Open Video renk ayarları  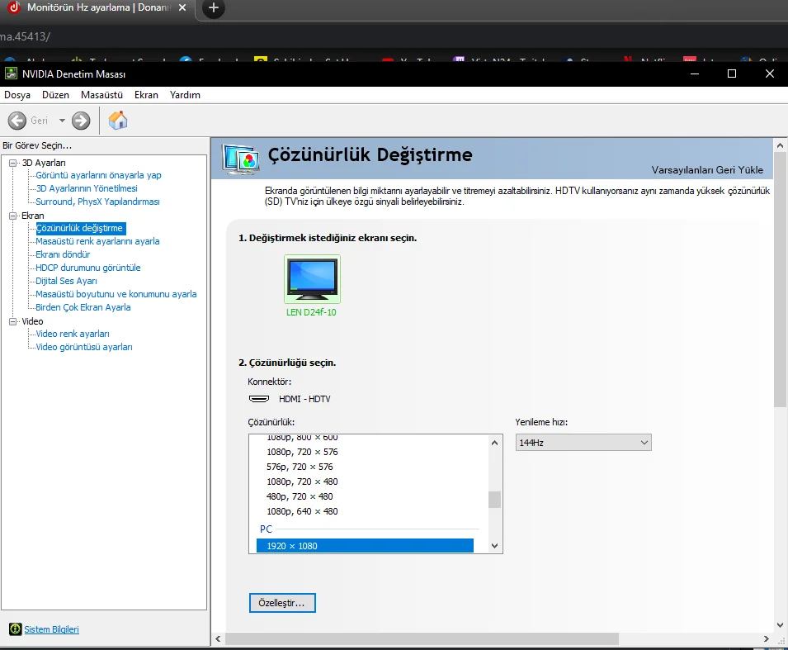coord(73,334)
